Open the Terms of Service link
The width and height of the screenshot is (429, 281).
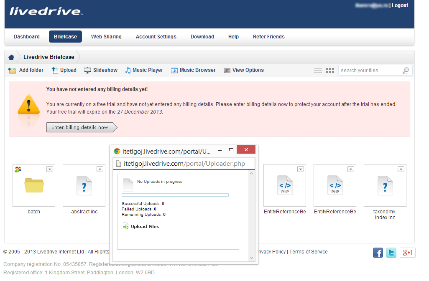[309, 252]
